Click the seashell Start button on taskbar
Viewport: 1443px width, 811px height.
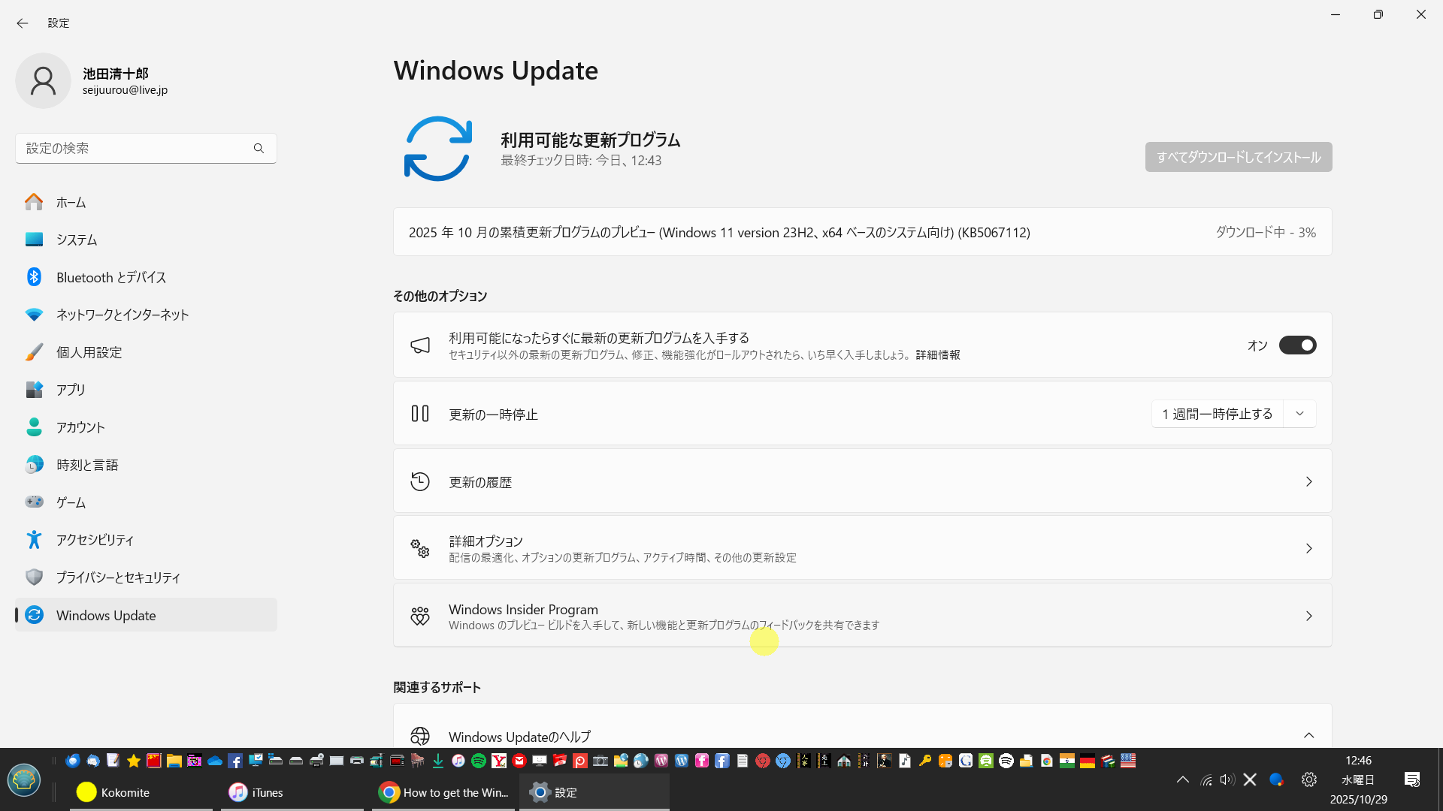24,780
